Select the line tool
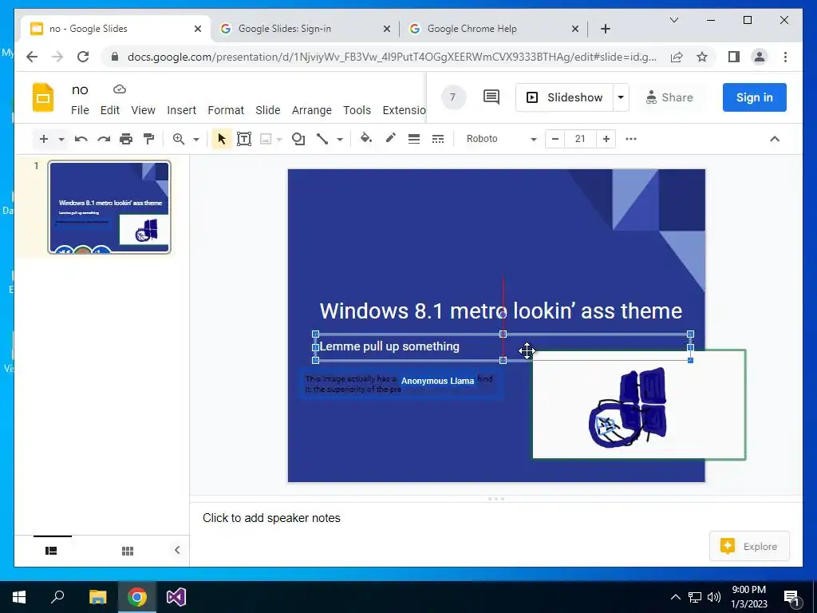 (x=322, y=139)
